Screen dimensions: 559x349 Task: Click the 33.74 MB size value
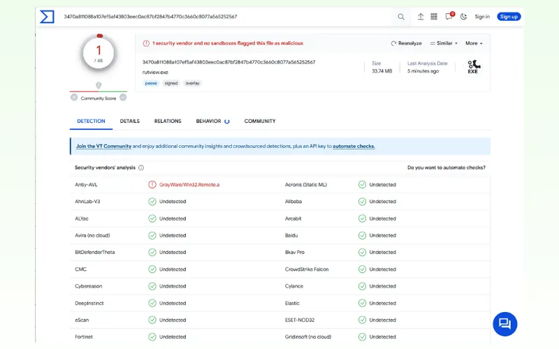click(x=382, y=71)
